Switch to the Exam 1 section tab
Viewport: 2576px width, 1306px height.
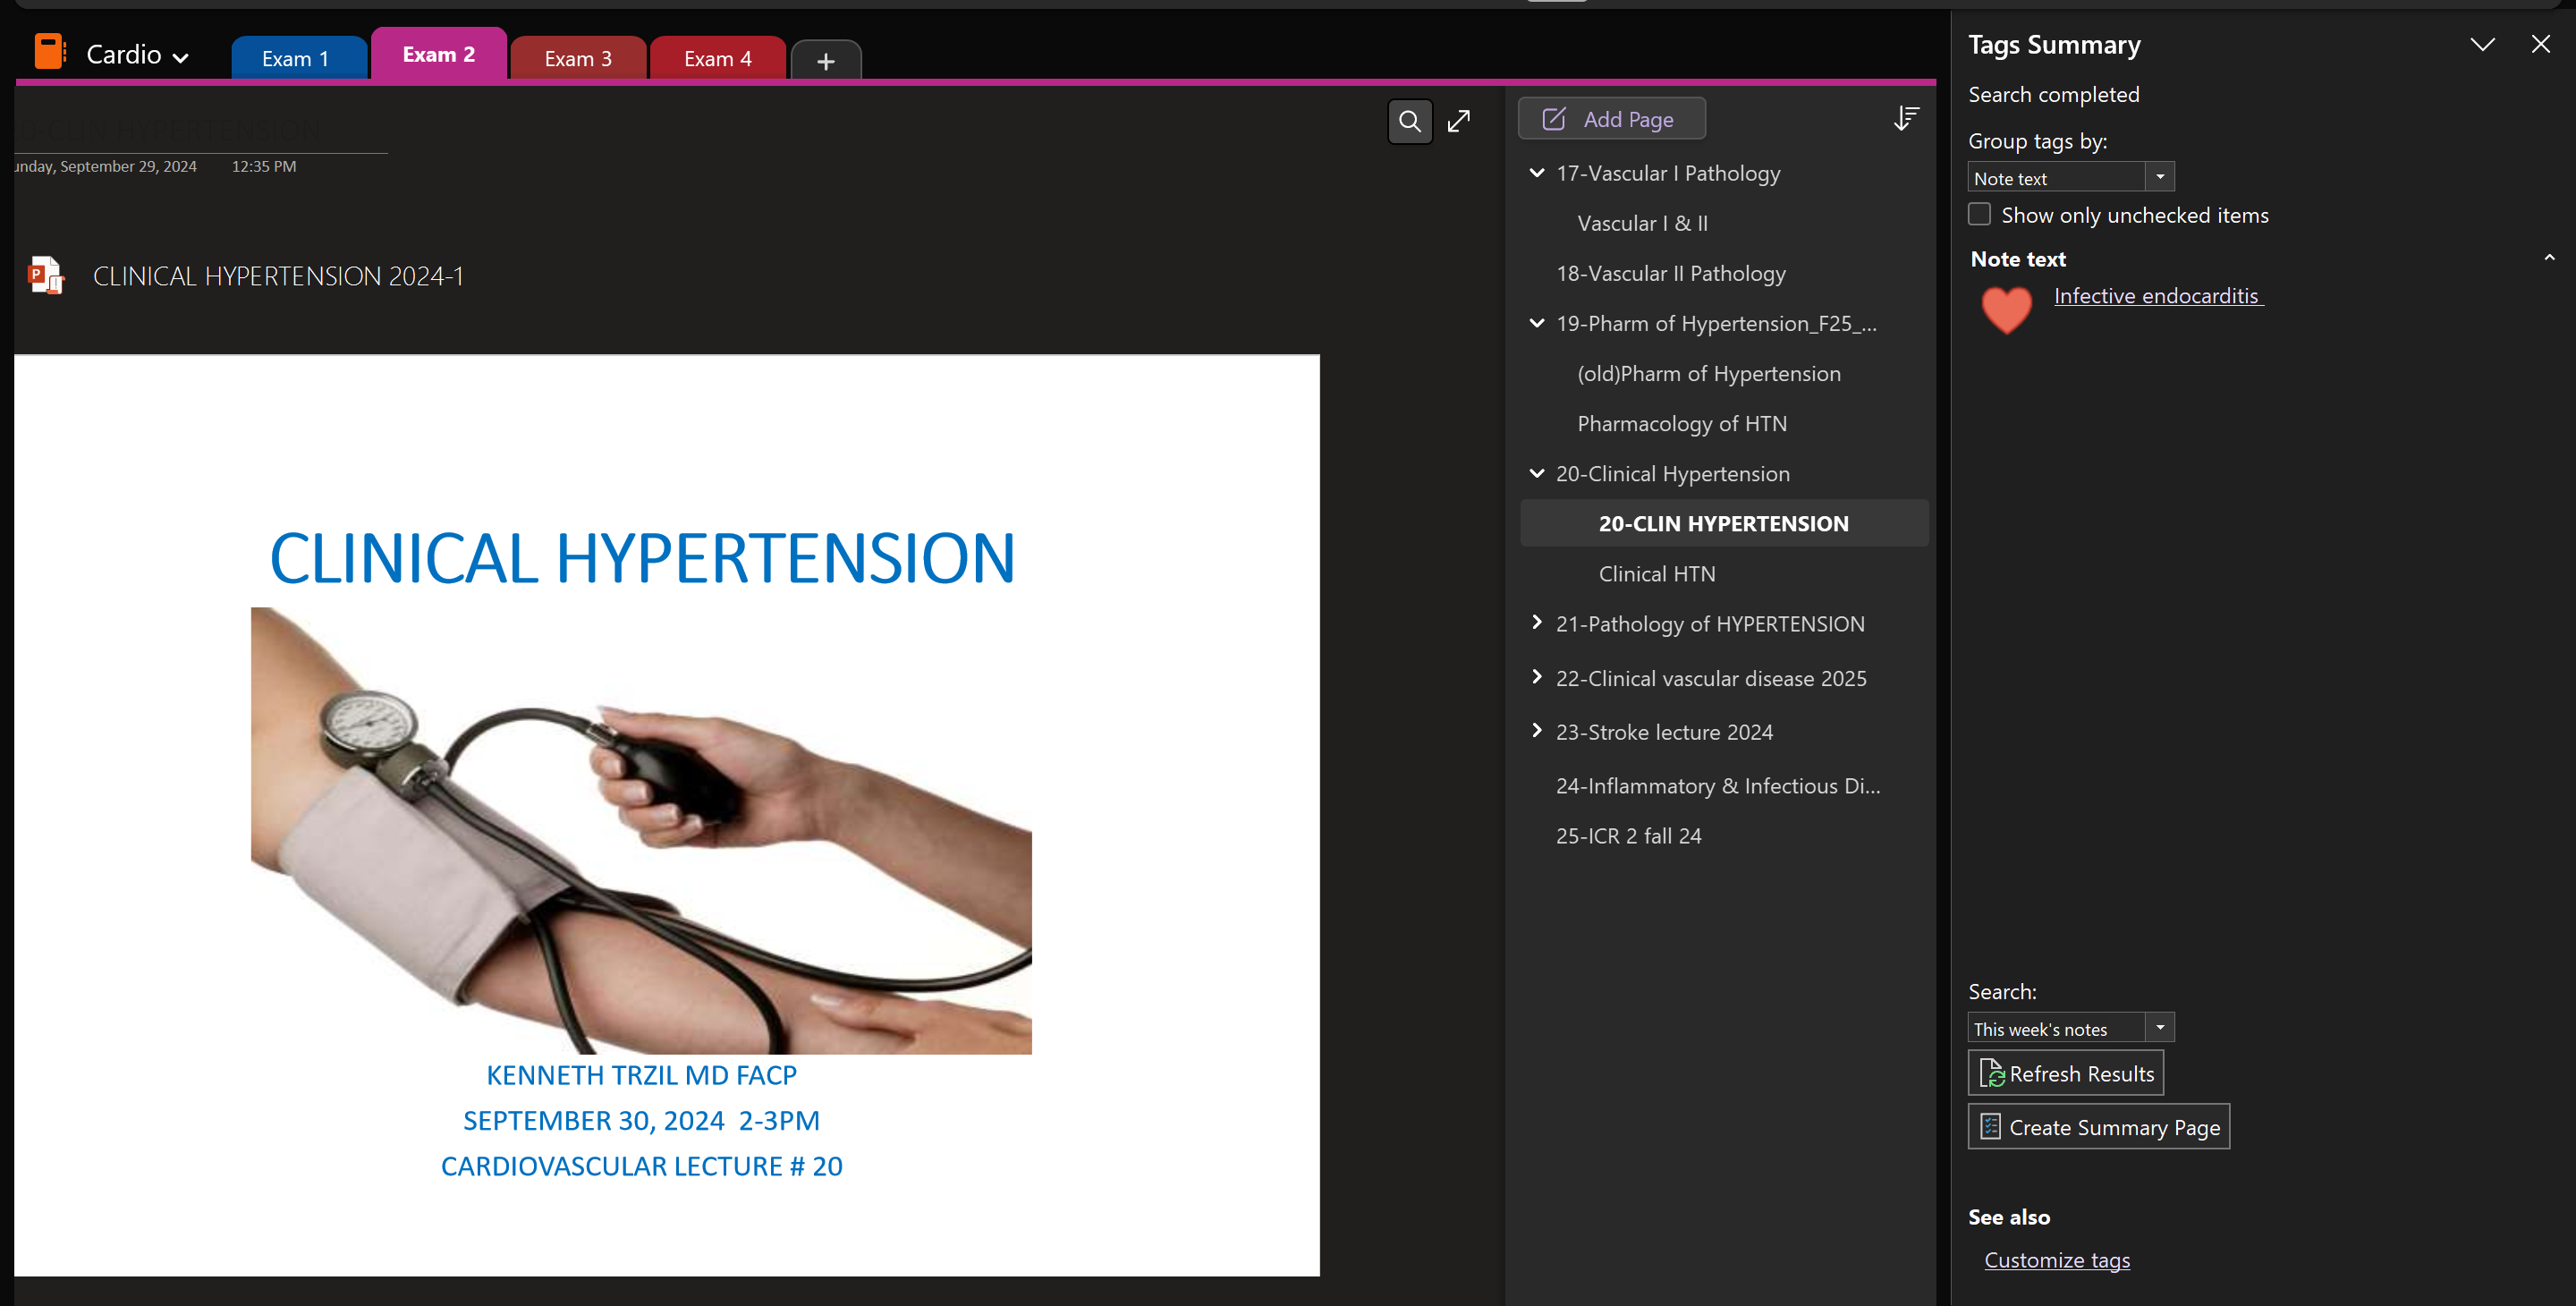(x=295, y=59)
